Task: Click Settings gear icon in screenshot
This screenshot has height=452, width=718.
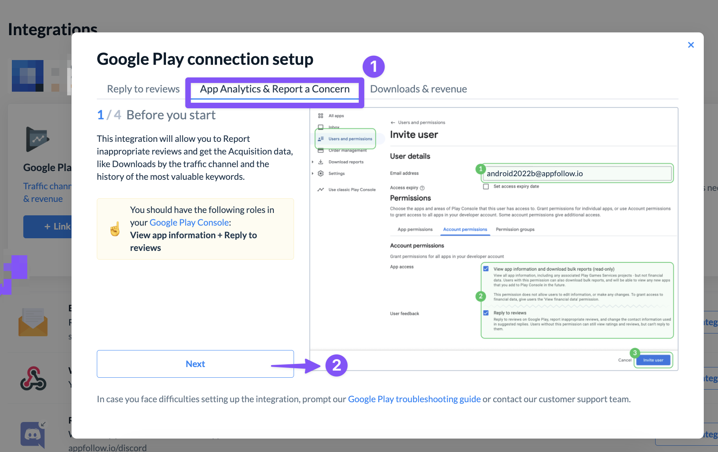Action: click(x=321, y=173)
